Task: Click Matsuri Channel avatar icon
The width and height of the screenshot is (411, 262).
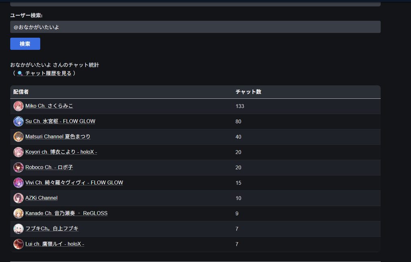Action: (x=18, y=137)
